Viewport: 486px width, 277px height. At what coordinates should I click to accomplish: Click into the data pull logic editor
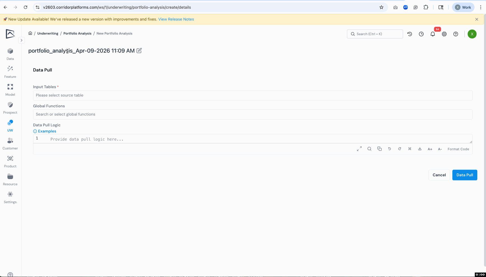pos(253,139)
